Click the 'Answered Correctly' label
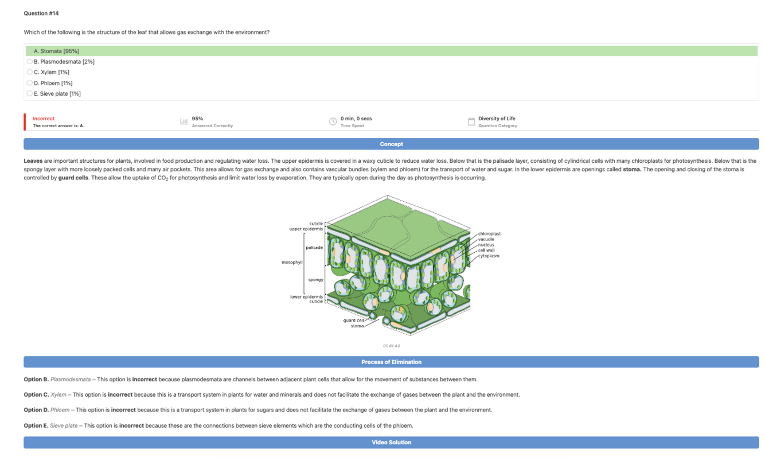 (x=212, y=126)
